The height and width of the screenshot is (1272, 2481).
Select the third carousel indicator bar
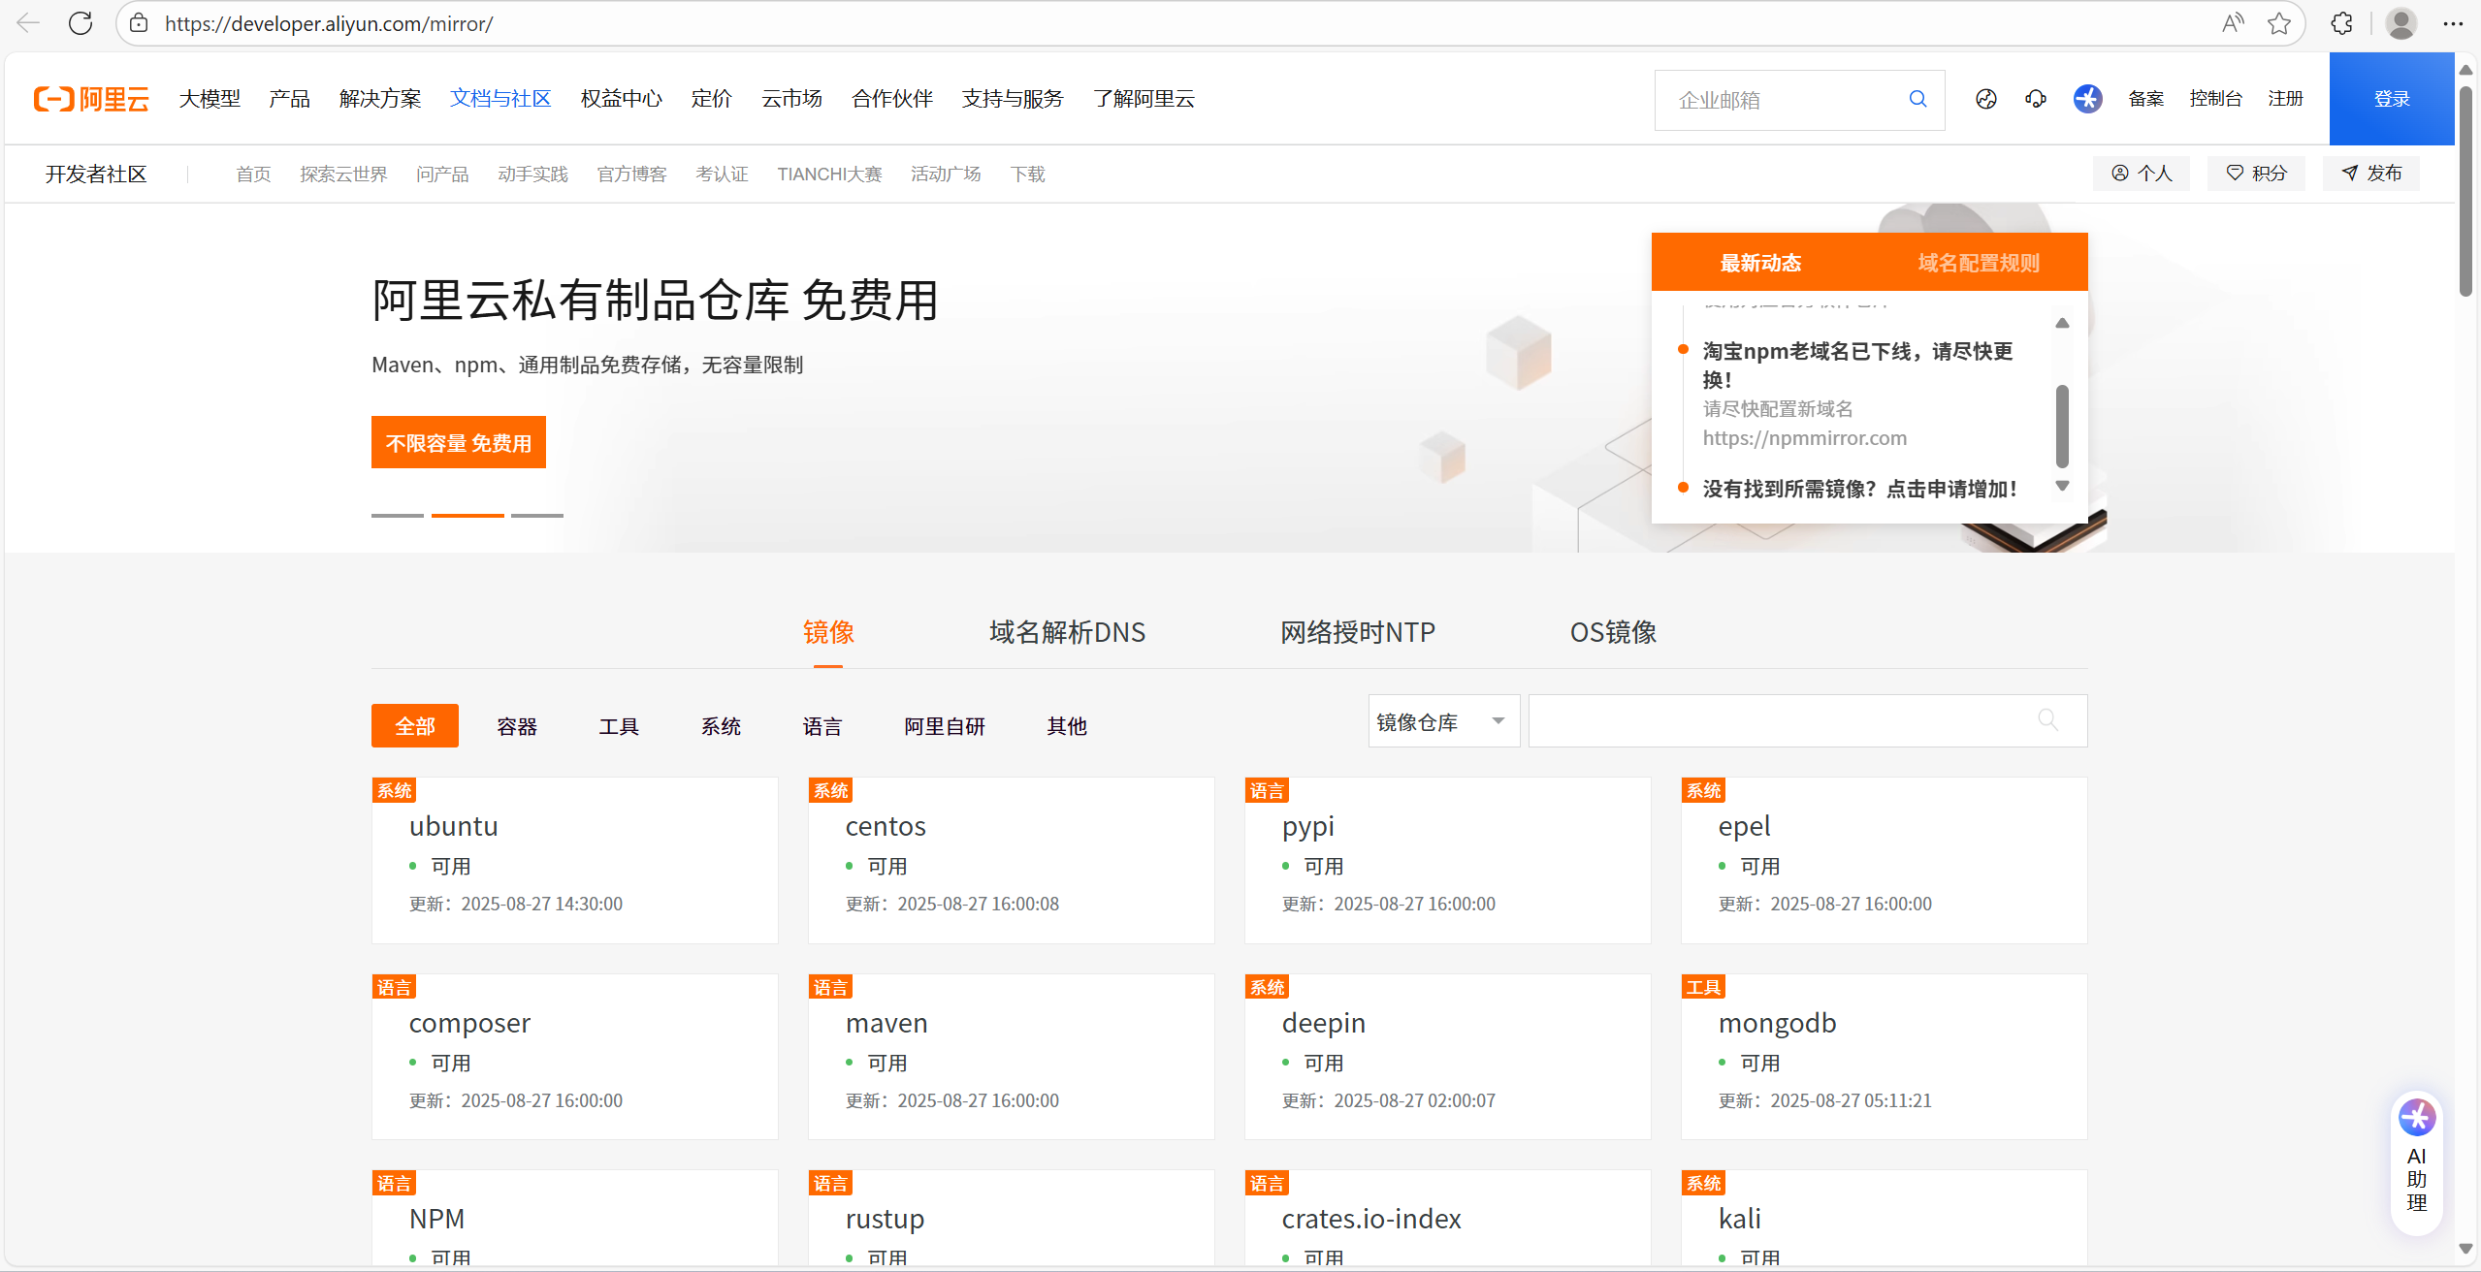point(536,515)
